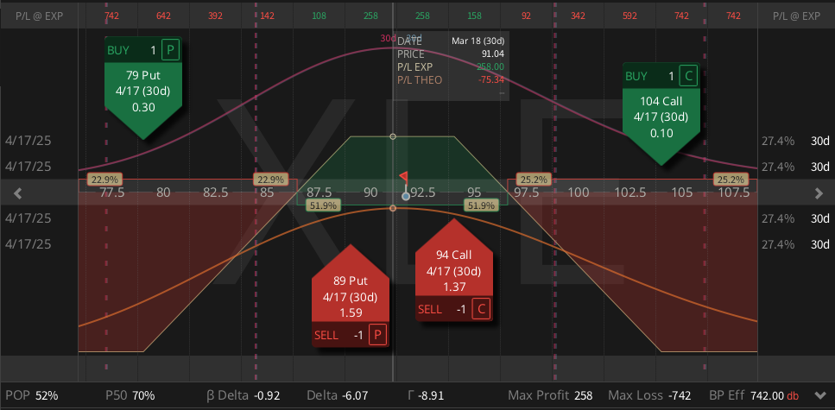Expand the stats bar with the bottom chevron
Image resolution: width=835 pixels, height=410 pixels.
pyautogui.click(x=820, y=395)
